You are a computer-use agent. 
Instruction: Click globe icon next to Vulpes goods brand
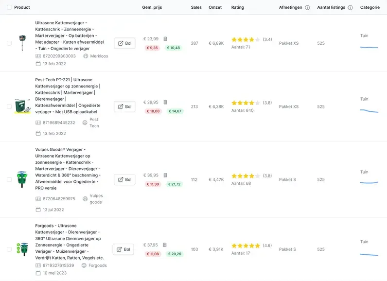pos(85,199)
